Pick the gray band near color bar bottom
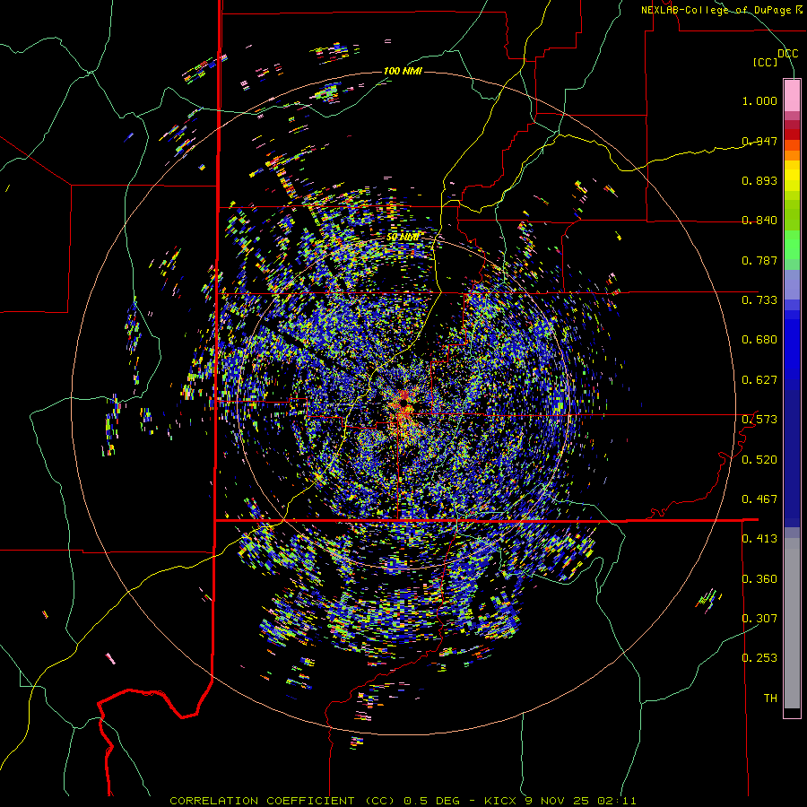 [792, 623]
